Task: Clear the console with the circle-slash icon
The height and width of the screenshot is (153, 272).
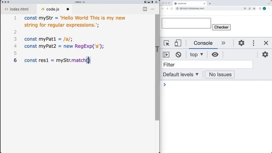Action: coord(178,55)
